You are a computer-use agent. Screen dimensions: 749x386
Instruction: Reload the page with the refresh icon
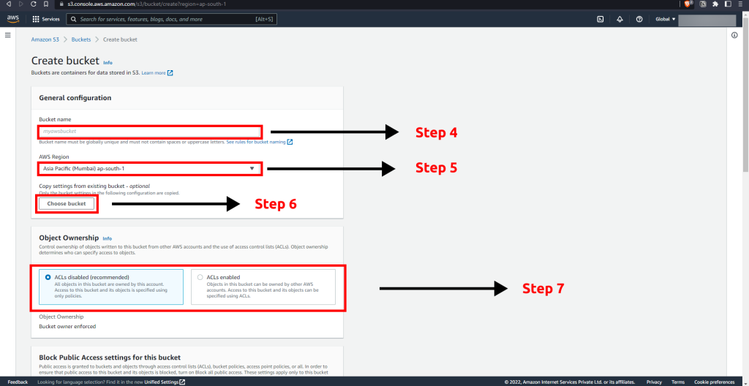click(x=34, y=4)
